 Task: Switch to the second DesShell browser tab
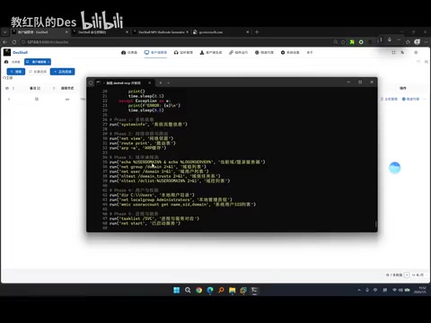(x=101, y=32)
